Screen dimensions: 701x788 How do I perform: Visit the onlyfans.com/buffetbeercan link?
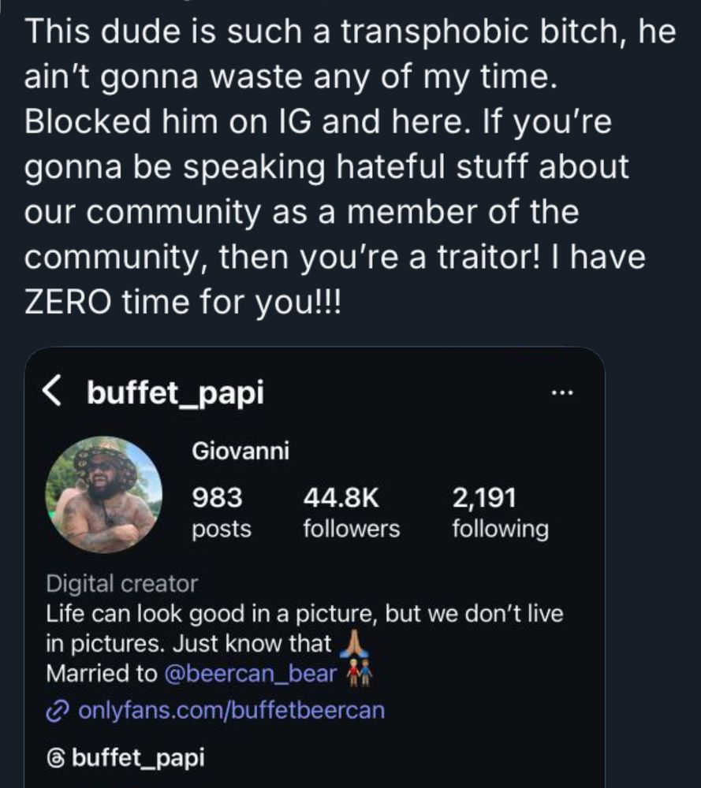pyautogui.click(x=232, y=710)
